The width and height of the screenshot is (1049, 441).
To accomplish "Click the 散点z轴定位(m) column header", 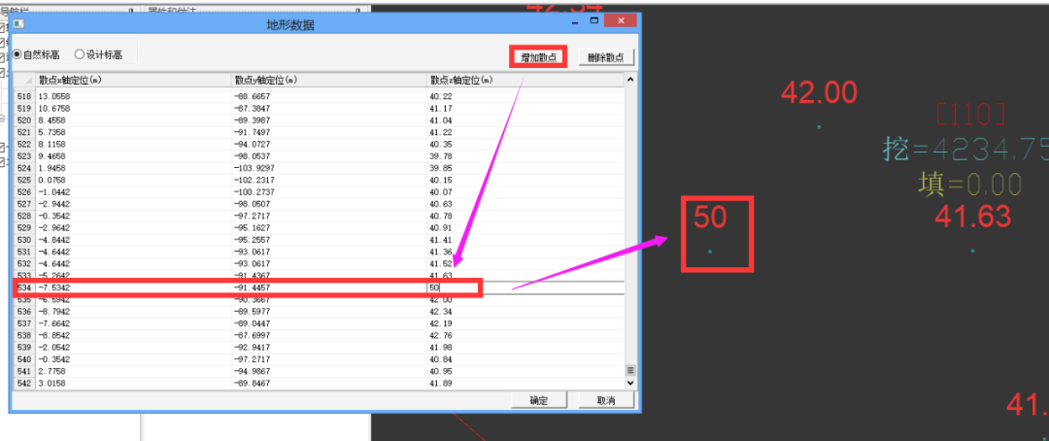I will [x=525, y=80].
